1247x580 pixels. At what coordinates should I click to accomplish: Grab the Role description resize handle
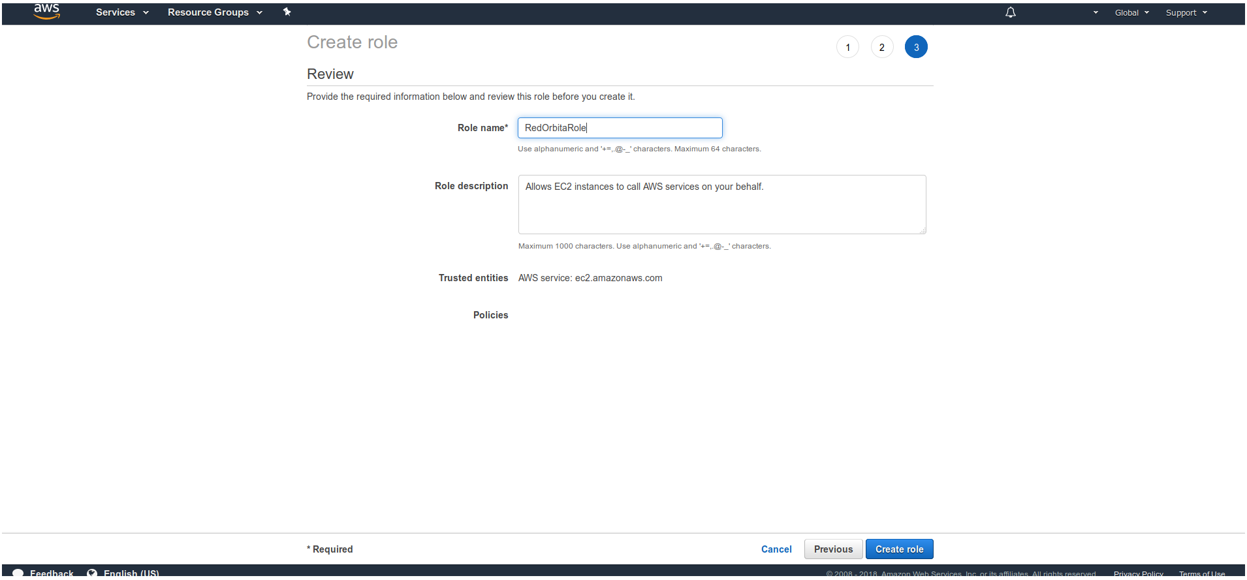click(923, 230)
